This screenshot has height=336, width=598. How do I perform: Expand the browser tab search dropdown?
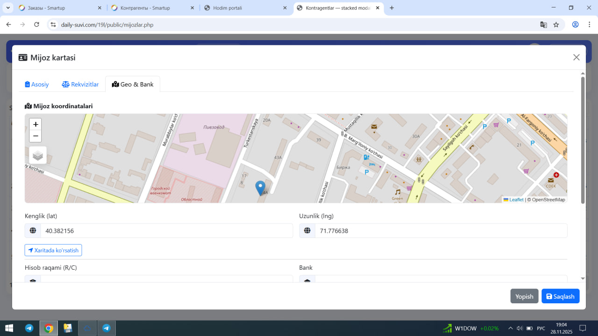pos(8,8)
